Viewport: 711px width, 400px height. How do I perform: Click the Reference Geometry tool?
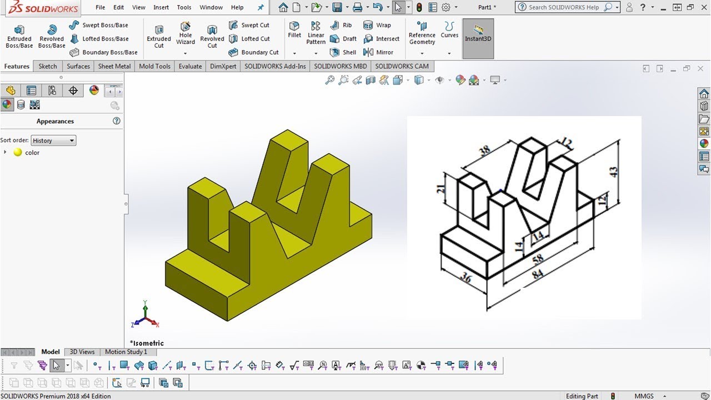tap(422, 33)
